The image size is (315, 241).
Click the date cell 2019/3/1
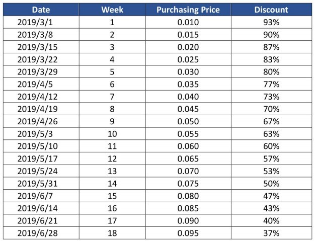(x=41, y=22)
